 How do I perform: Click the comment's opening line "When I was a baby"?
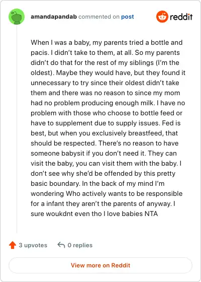[x=59, y=43]
